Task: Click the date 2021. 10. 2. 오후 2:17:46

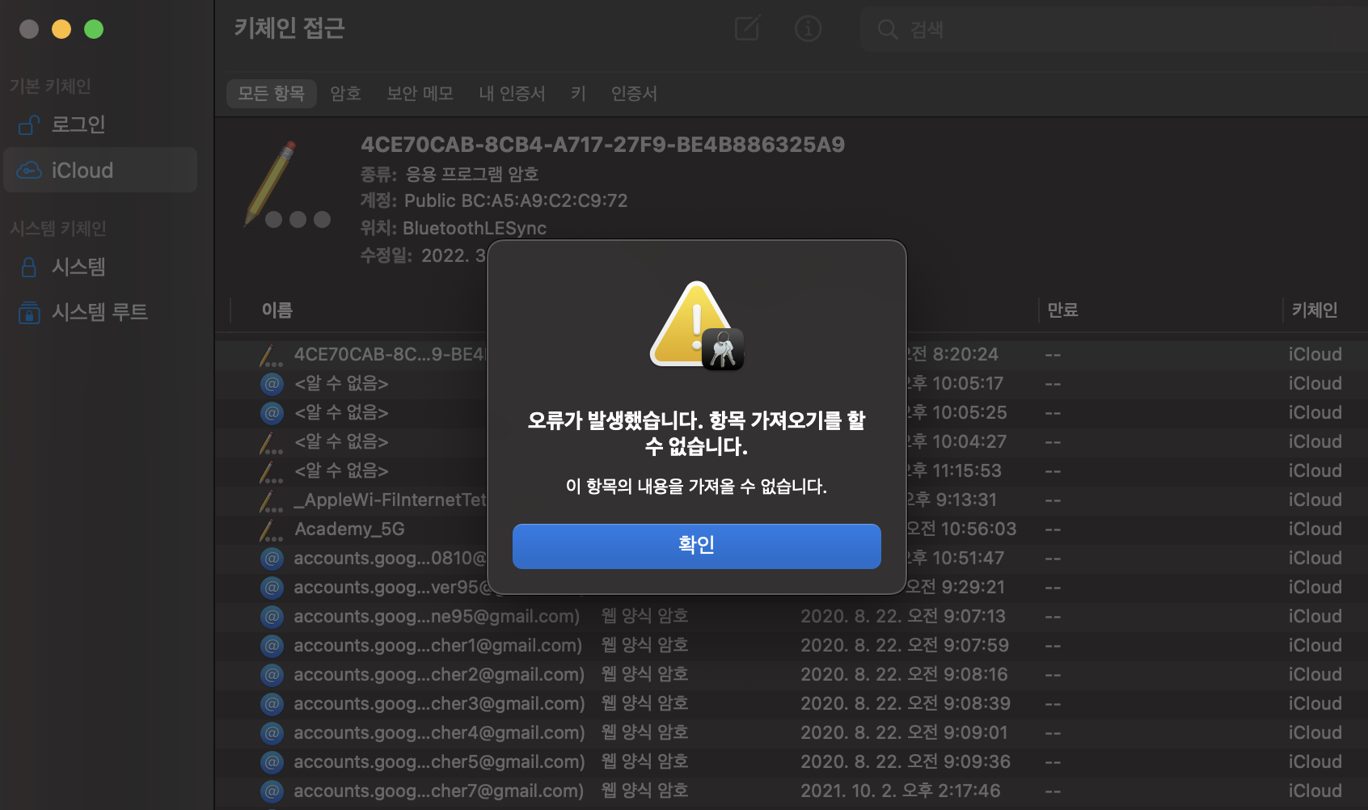Action: [x=901, y=791]
